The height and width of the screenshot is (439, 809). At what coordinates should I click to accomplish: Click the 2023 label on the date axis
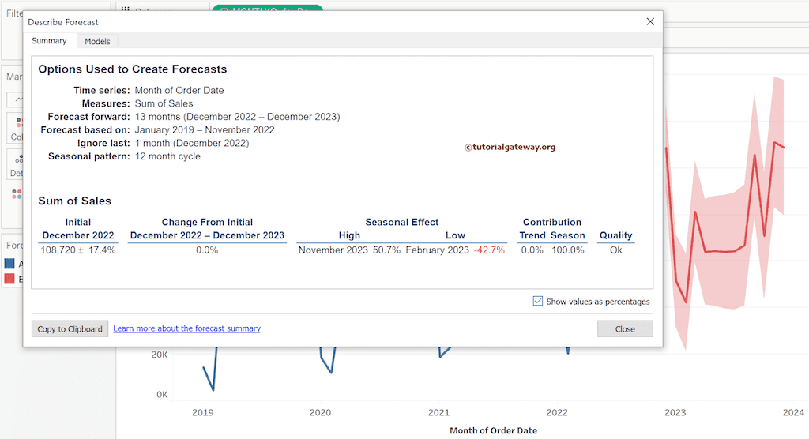675,412
